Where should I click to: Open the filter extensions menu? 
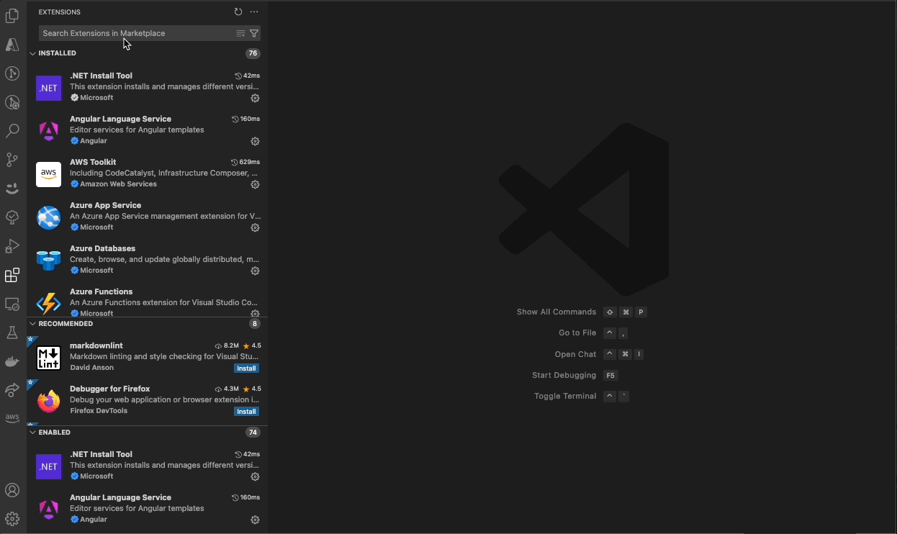click(254, 33)
